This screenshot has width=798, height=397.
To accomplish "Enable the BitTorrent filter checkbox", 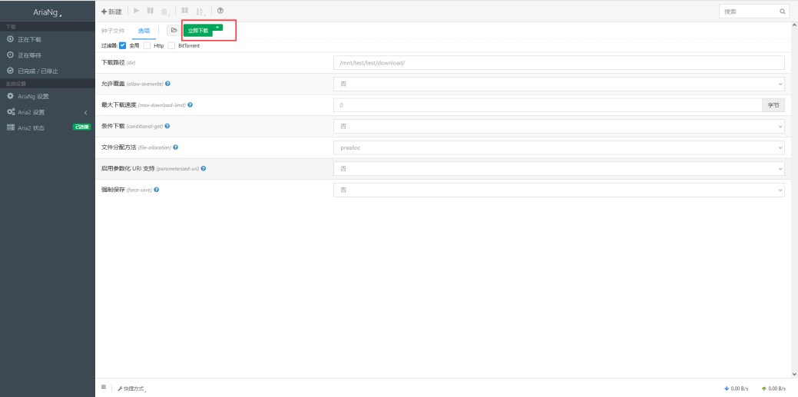I will [x=172, y=45].
